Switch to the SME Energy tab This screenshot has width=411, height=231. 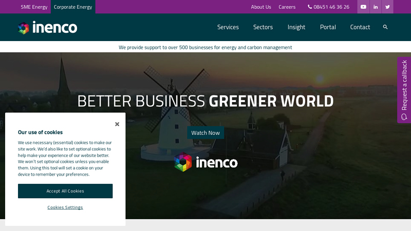tap(34, 7)
